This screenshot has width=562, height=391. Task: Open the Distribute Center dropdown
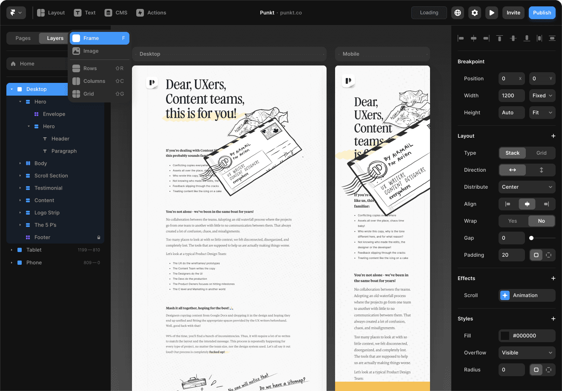[x=527, y=187]
